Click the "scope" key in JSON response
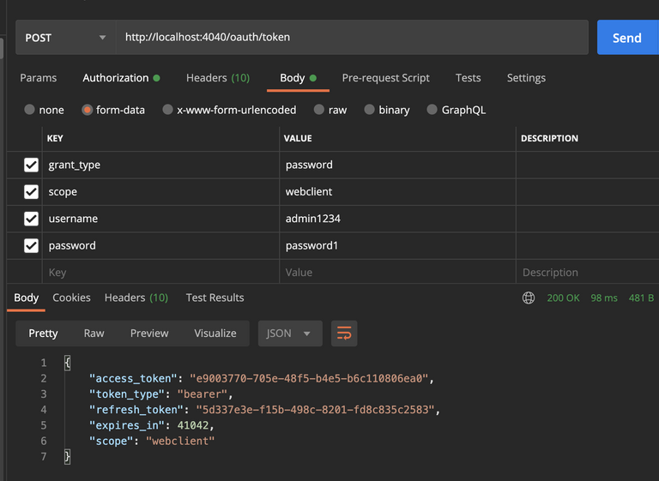 click(111, 441)
